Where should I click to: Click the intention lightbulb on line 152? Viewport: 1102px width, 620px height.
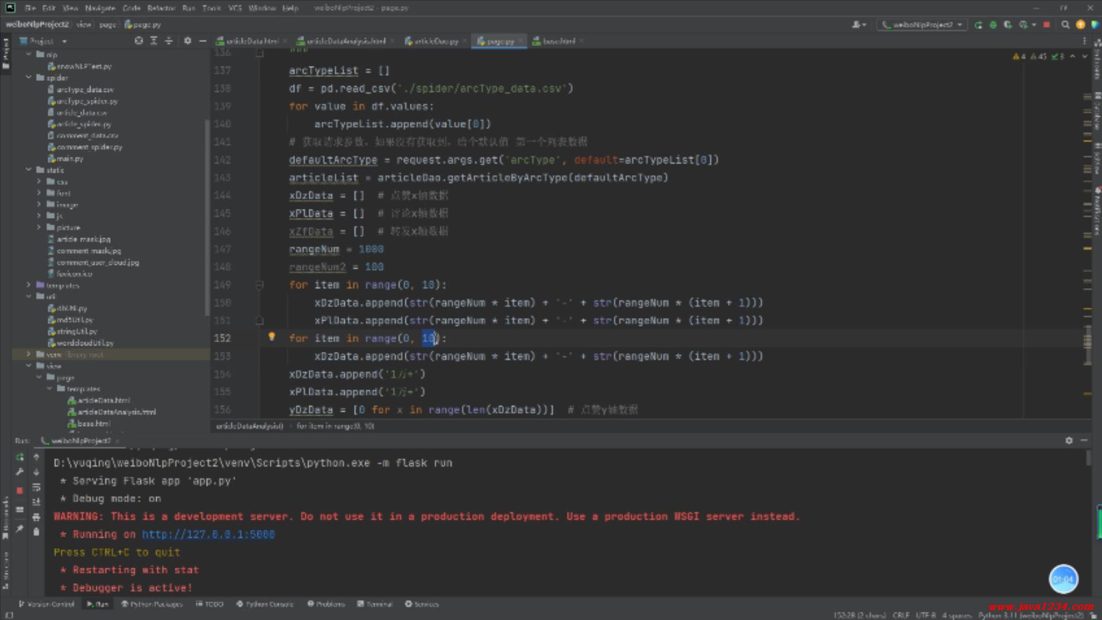point(272,337)
